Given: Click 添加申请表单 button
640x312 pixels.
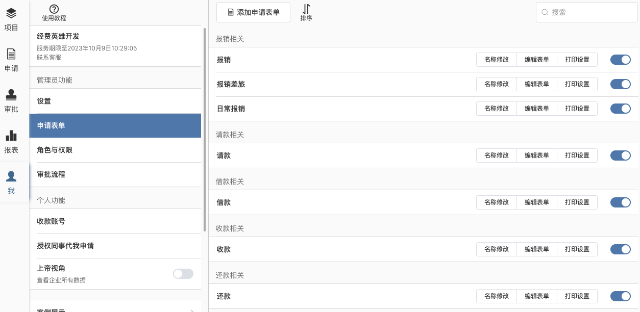Looking at the screenshot, I should point(253,12).
